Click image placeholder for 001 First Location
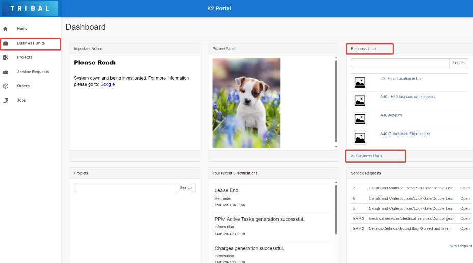The image size is (473, 263). 359,83
